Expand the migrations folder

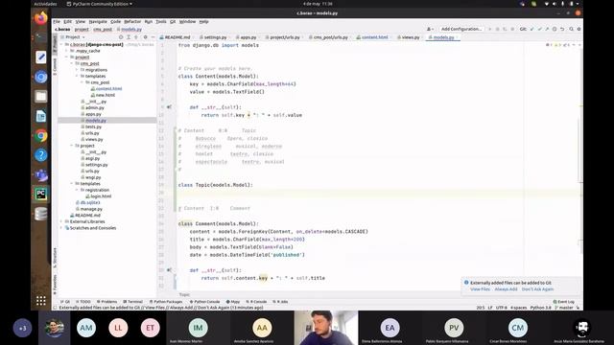pos(77,70)
